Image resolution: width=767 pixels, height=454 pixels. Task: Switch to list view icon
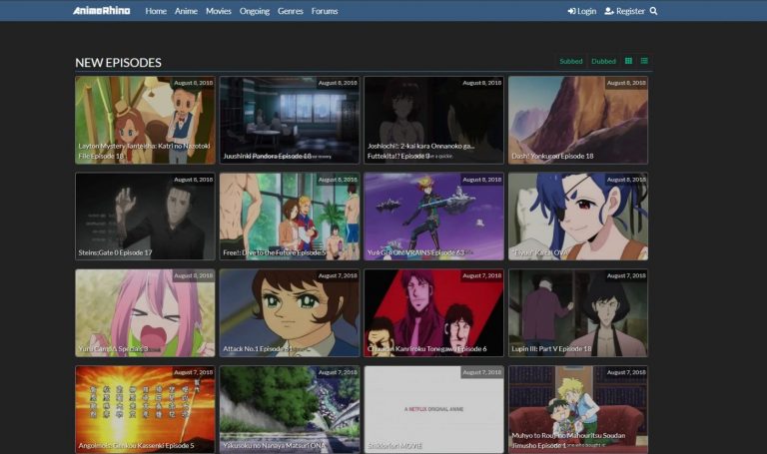pyautogui.click(x=644, y=61)
